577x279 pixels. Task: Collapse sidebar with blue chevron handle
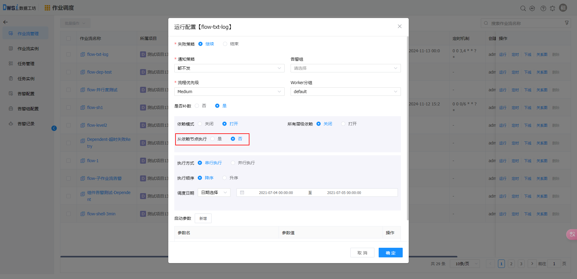tap(54, 128)
